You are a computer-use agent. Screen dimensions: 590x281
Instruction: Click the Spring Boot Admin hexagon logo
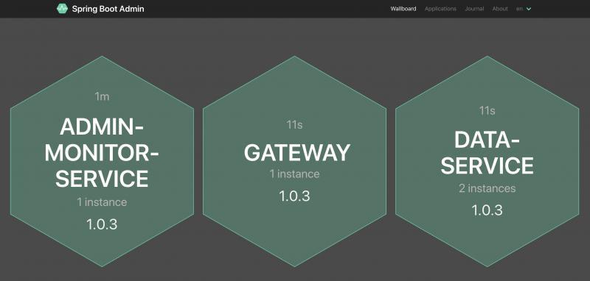click(x=62, y=9)
